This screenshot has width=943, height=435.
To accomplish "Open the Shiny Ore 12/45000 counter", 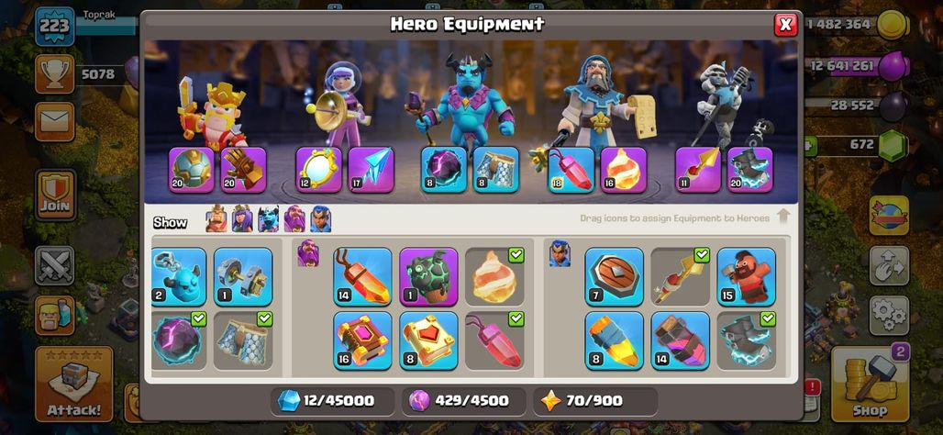I will 332,401.
